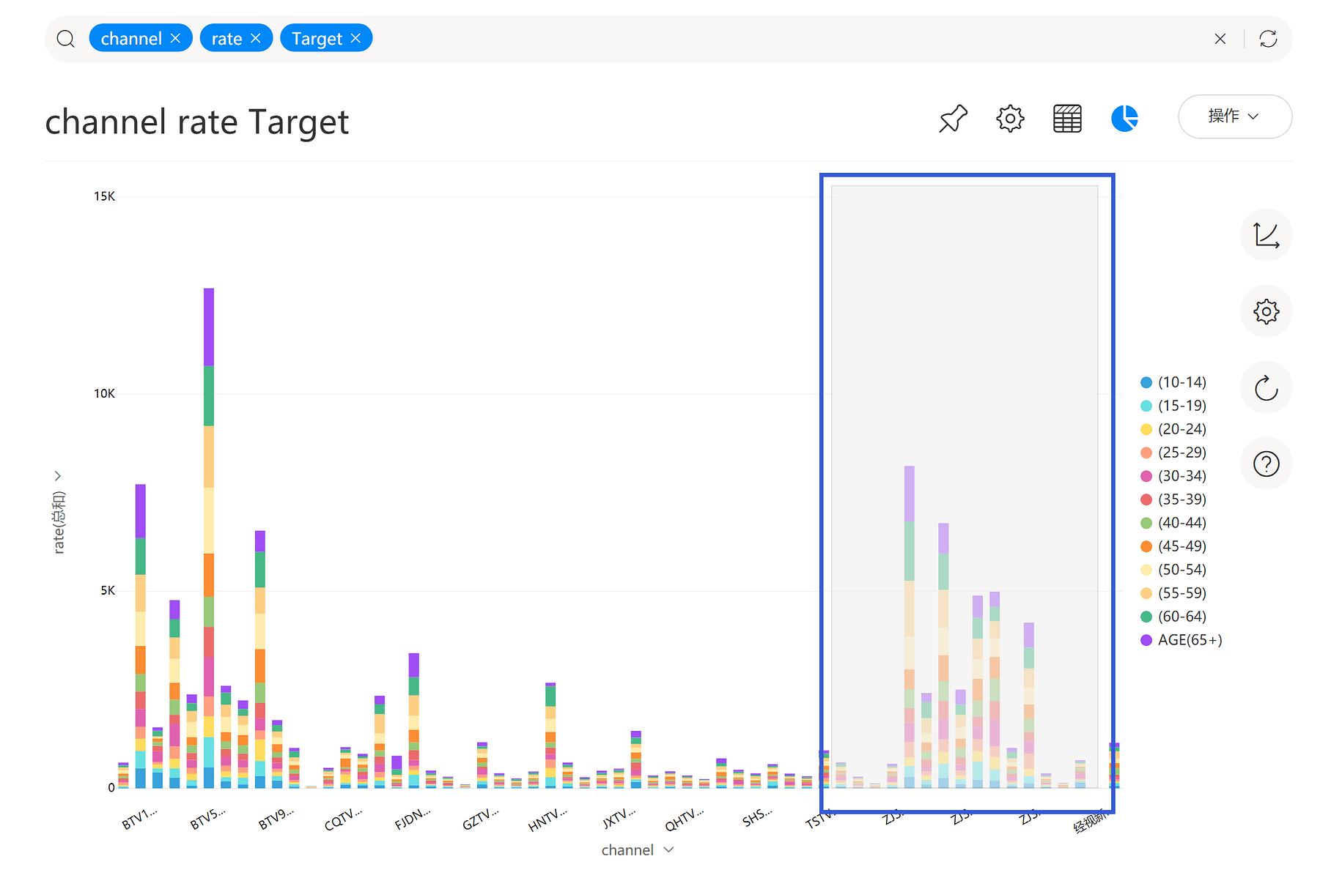Toggle legend item (30-34)
Screen dimensions: 1331x881
1173,476
